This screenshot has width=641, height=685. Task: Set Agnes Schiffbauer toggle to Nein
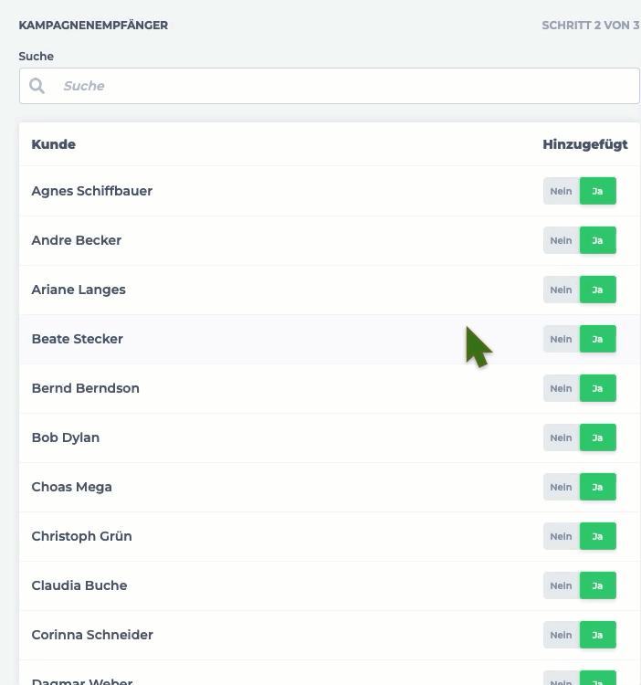click(x=561, y=191)
